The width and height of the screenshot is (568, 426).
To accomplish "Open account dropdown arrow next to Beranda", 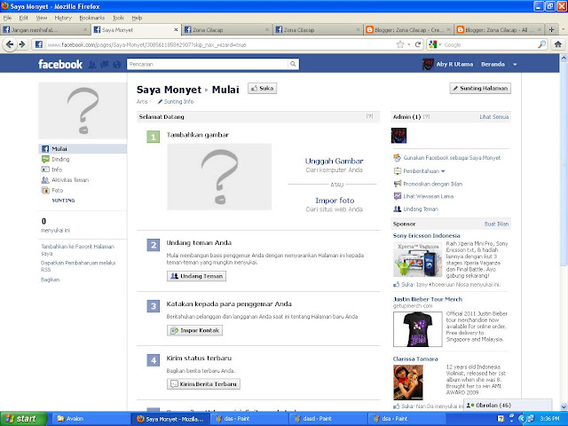I will (x=515, y=65).
